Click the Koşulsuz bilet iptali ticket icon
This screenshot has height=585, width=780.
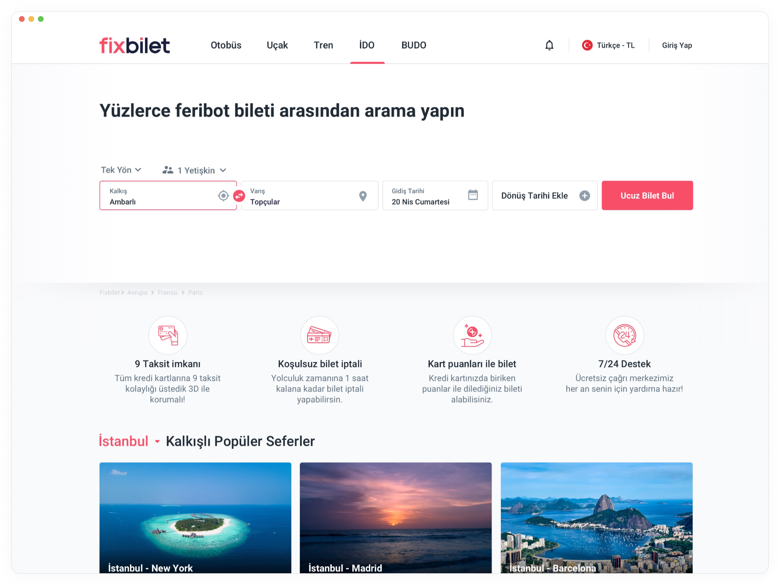[320, 335]
